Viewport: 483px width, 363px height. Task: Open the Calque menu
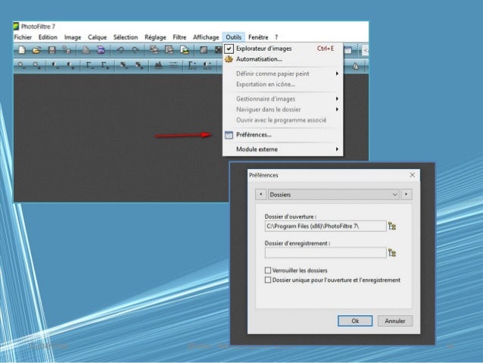tap(98, 37)
